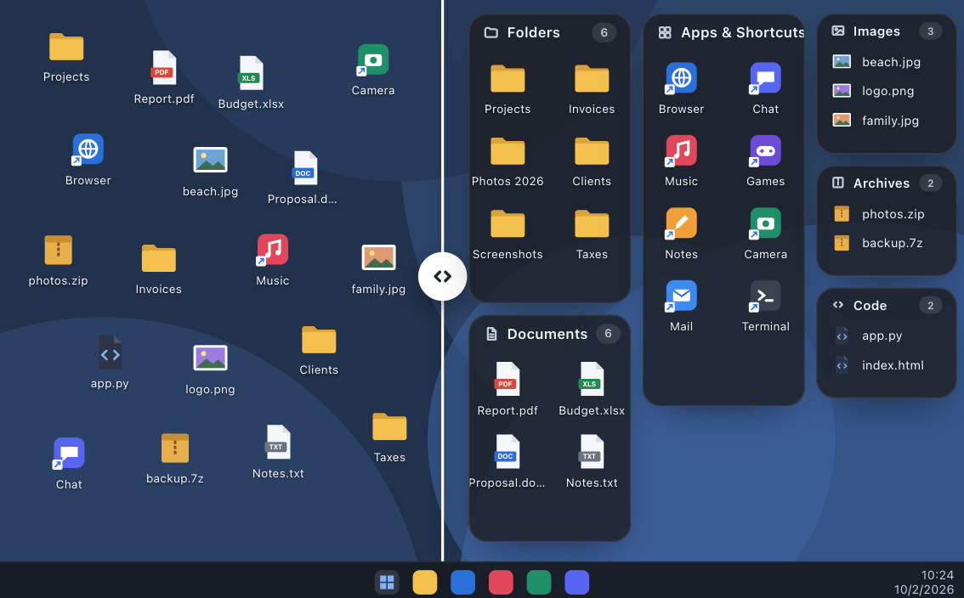Launch Camera in the Apps & Shortcuts panel

765,234
